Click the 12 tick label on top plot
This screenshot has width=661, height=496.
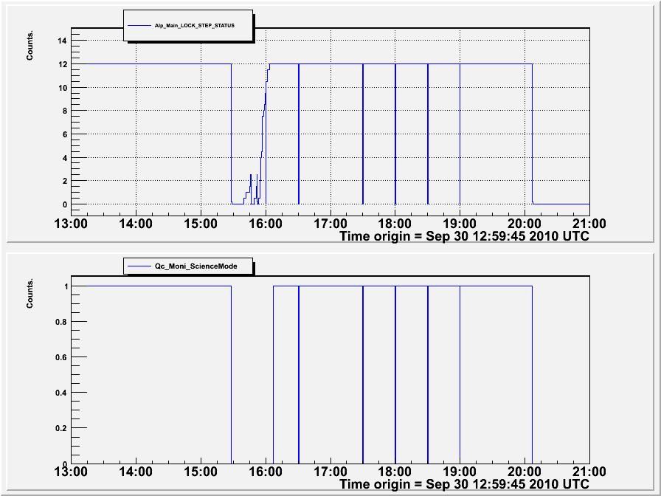(63, 64)
